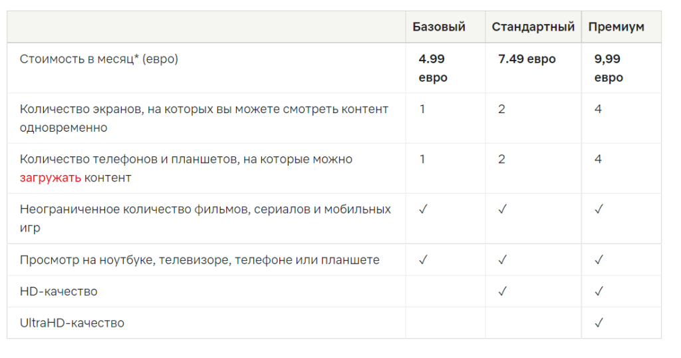Screen dimensions: 681x358
Task: Click Премиум checkmark in the Просмотр на ноутбуке row
Action: (x=599, y=260)
